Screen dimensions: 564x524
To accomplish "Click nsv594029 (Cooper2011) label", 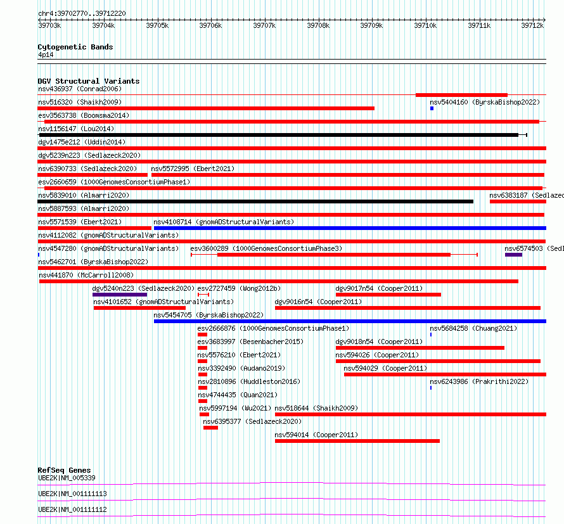I will coord(385,368).
